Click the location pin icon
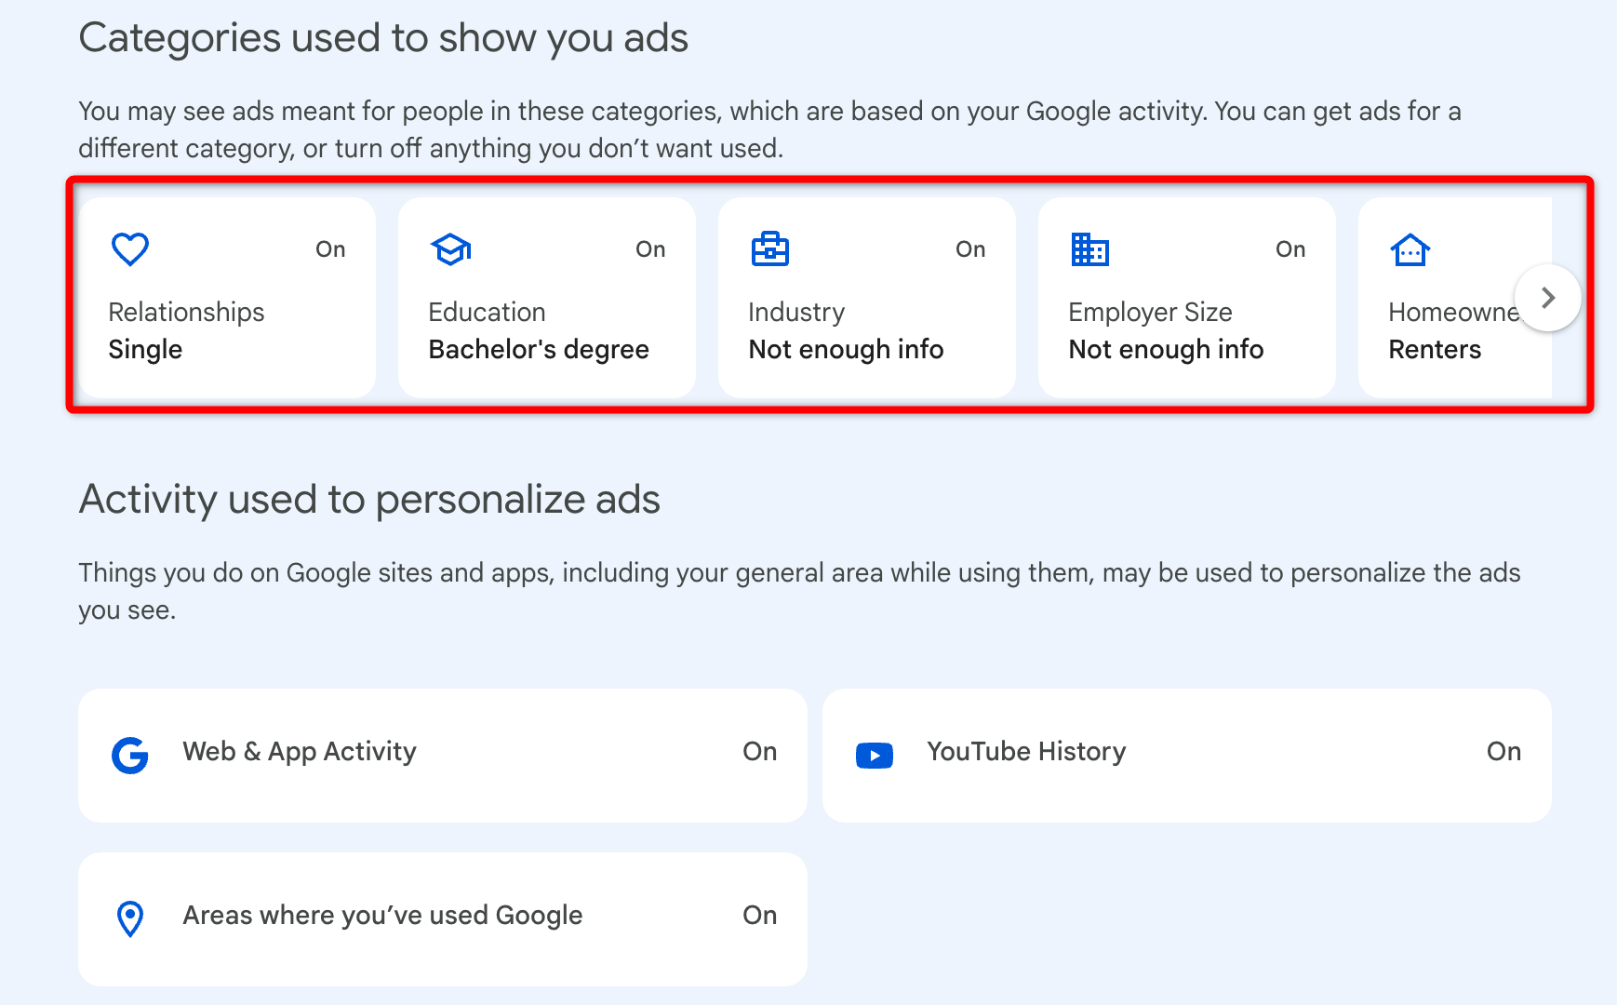 tap(130, 918)
